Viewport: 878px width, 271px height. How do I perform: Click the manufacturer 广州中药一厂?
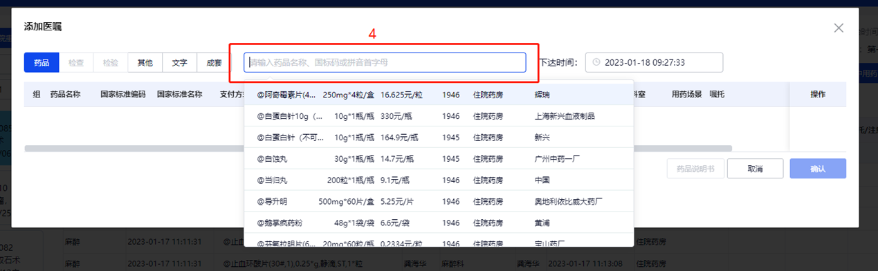(x=557, y=158)
